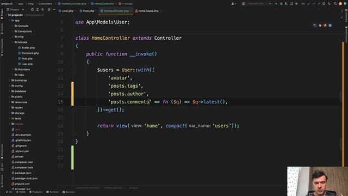Open the Git tool window

[9, 192]
